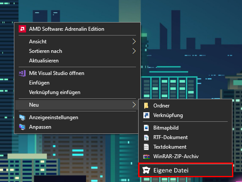Viewport: 242px width, 182px height.
Task: Expand the Sortieren nach submenu arrow
Action: pos(134,51)
